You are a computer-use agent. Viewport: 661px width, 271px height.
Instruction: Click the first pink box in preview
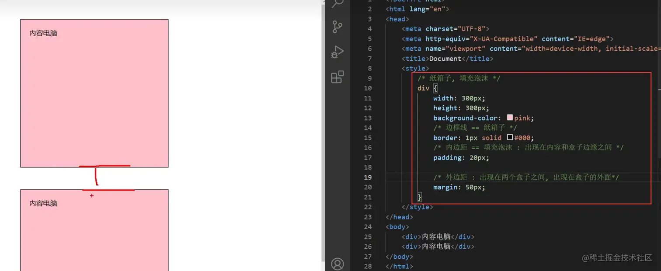tap(94, 93)
